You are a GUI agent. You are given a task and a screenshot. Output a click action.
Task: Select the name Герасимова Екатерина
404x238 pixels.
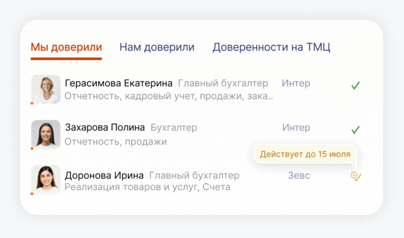119,83
